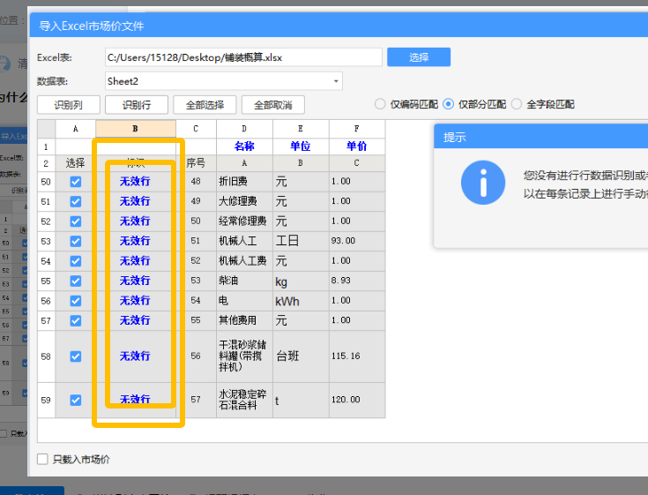Click the 折旧费 name cell

244,182
